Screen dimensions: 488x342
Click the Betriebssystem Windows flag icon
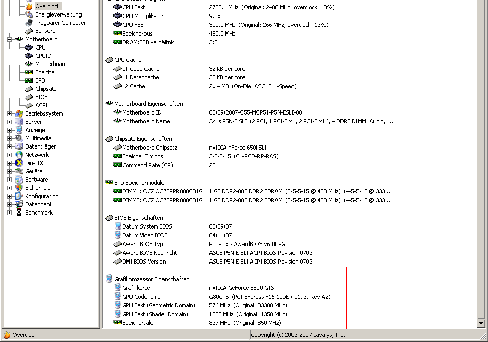pos(19,113)
